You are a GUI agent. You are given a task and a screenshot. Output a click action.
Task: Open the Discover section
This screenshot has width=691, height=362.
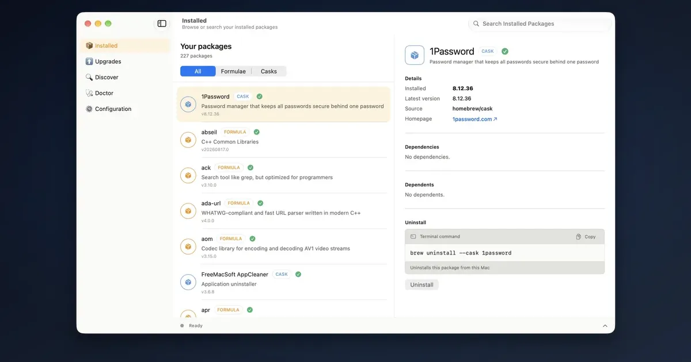pos(125,77)
